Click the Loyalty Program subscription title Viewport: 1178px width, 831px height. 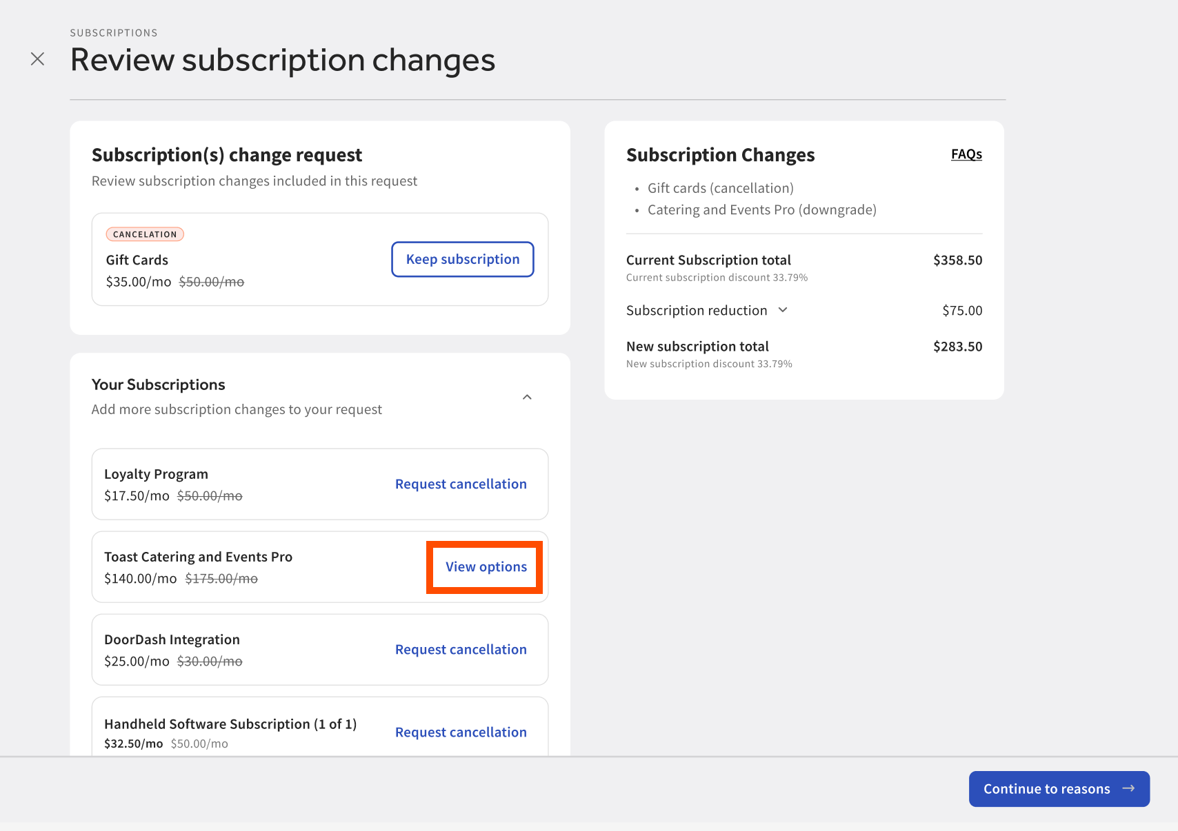click(x=156, y=474)
